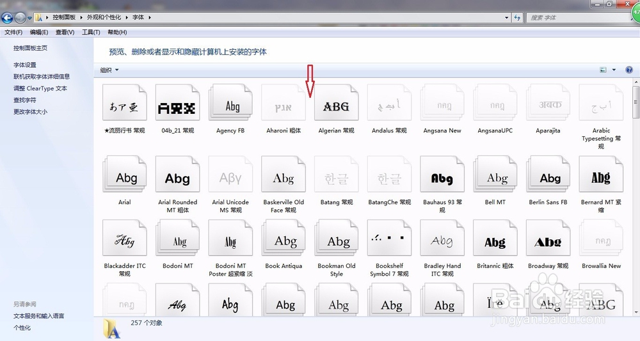
Task: Select the Blackadder ITC font icon
Action: coord(125,238)
